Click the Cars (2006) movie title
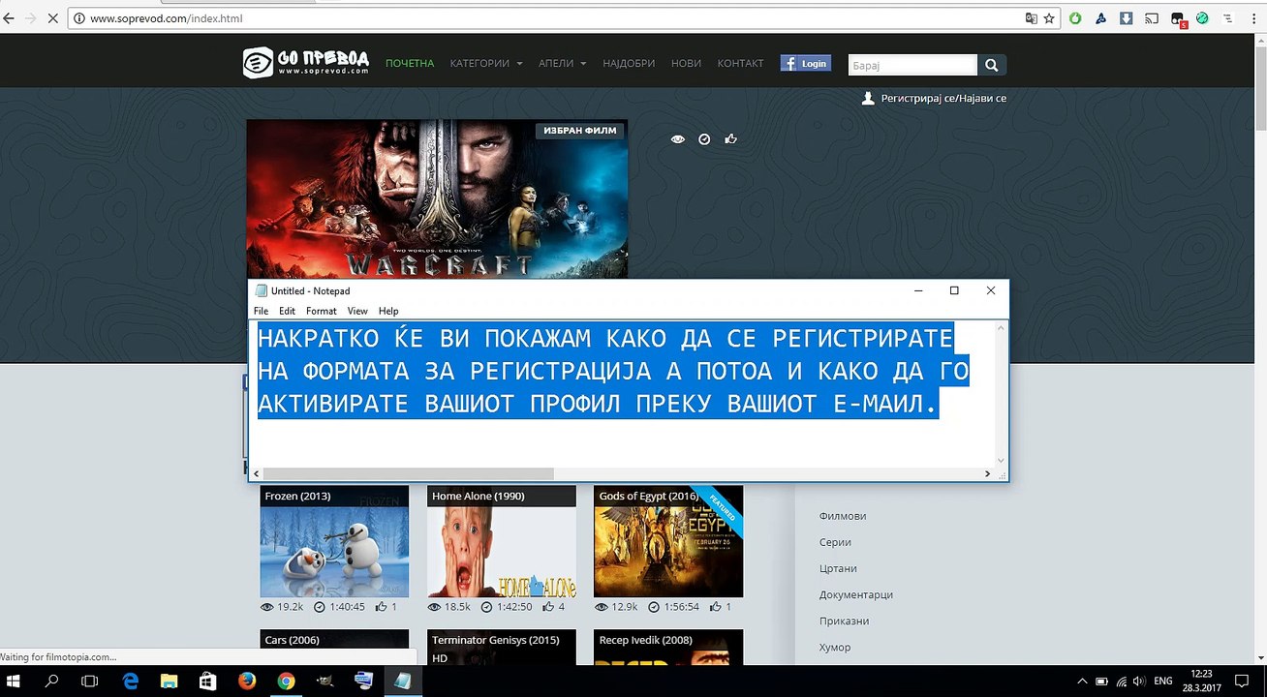This screenshot has height=697, width=1267. (292, 640)
